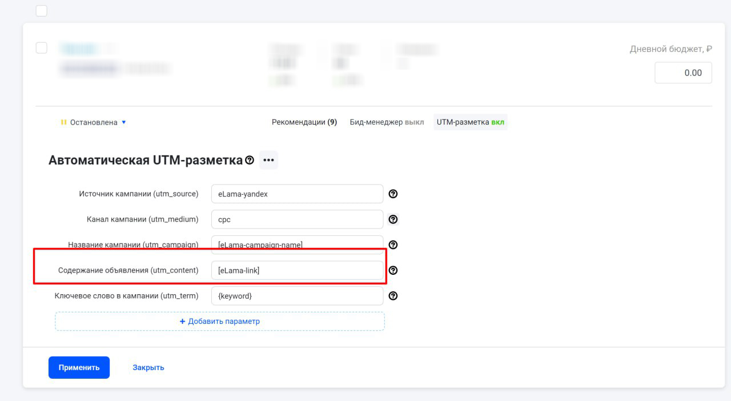Open help icon beside utm_medium field
Screen dimensions: 731x401
pos(393,219)
